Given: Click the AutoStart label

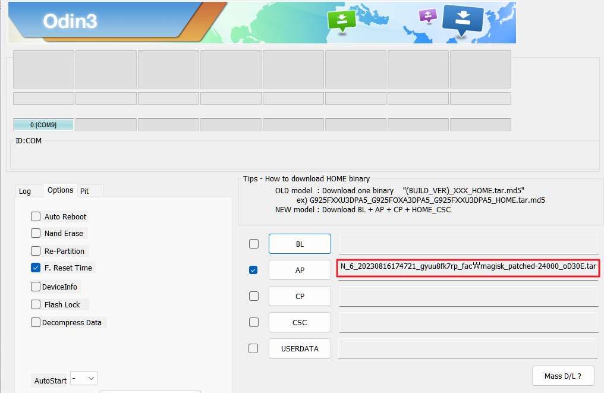Looking at the screenshot, I should click(x=51, y=381).
